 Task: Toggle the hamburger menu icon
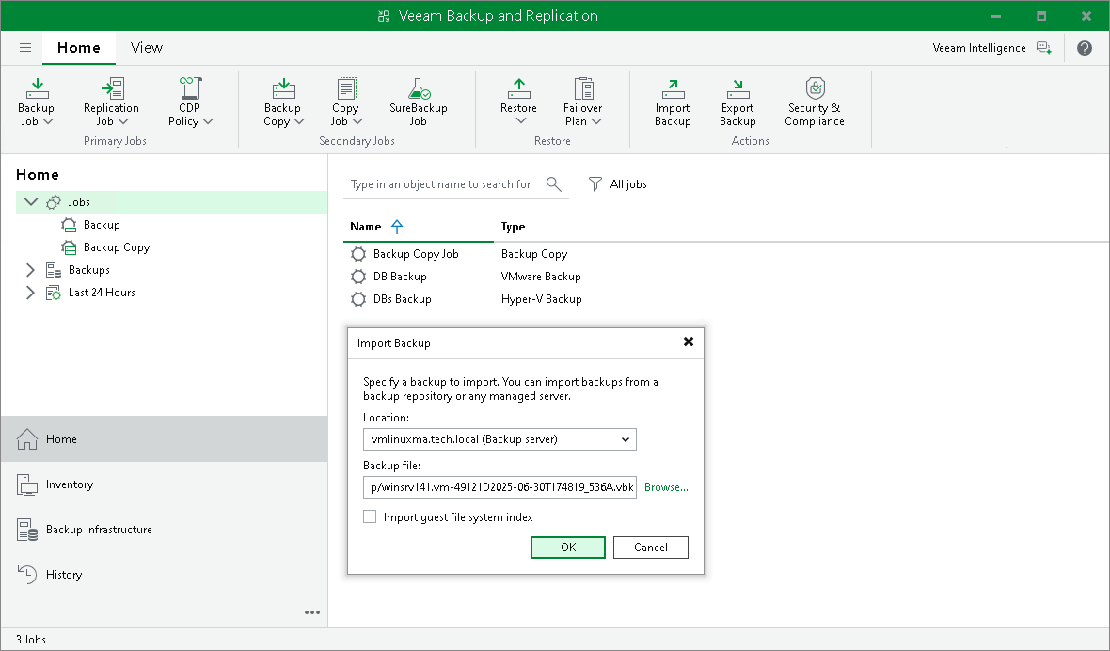click(x=24, y=47)
